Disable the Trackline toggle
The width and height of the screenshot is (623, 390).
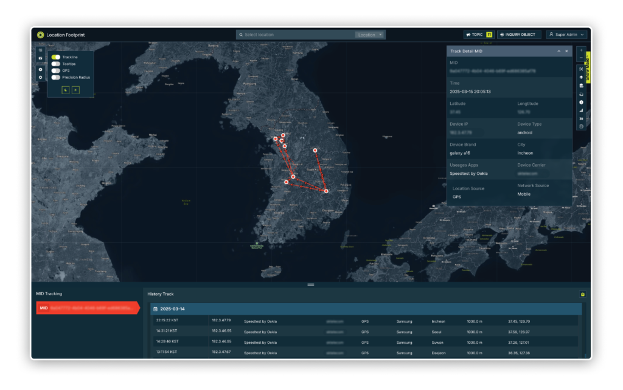tap(55, 57)
